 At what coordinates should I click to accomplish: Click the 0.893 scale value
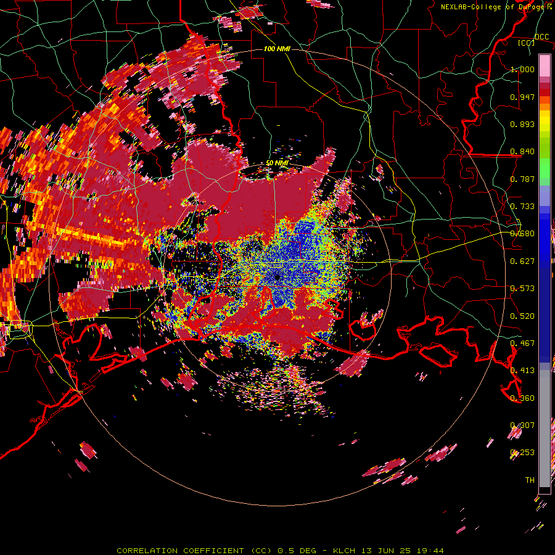(x=522, y=124)
